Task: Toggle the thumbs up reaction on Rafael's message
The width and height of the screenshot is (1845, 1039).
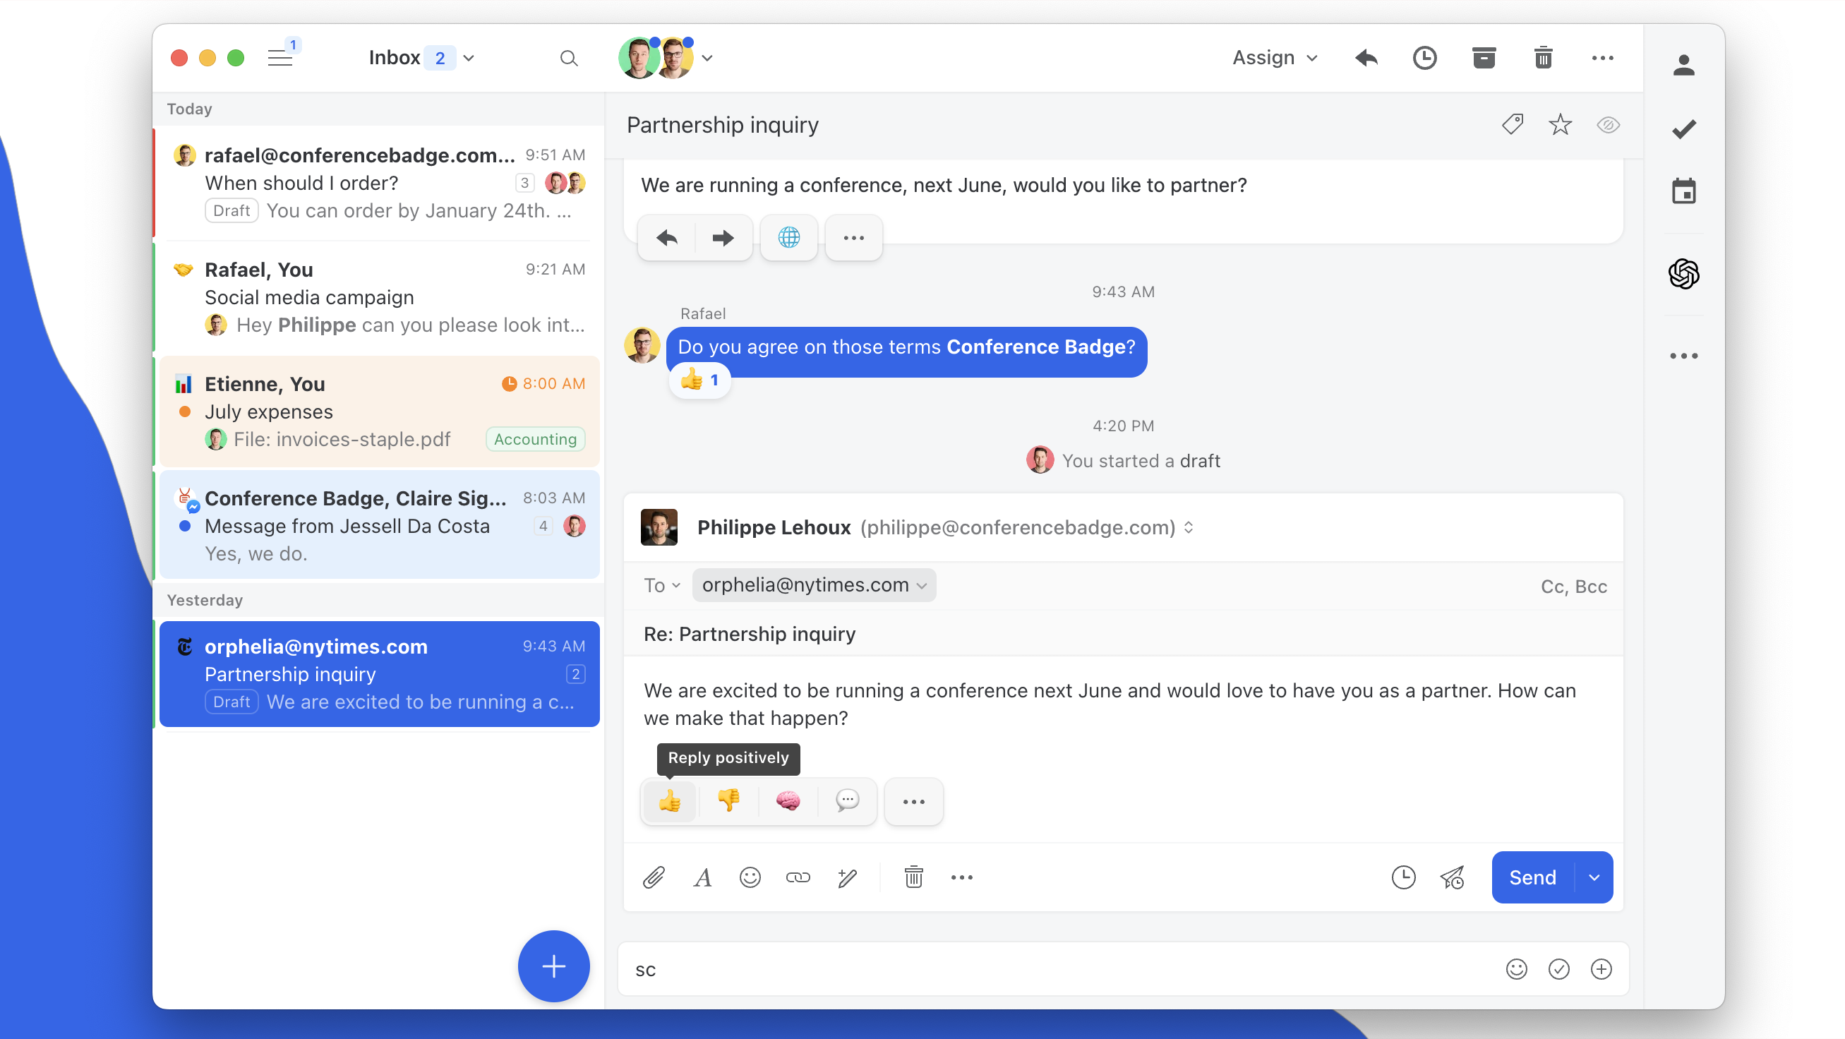Action: [699, 380]
